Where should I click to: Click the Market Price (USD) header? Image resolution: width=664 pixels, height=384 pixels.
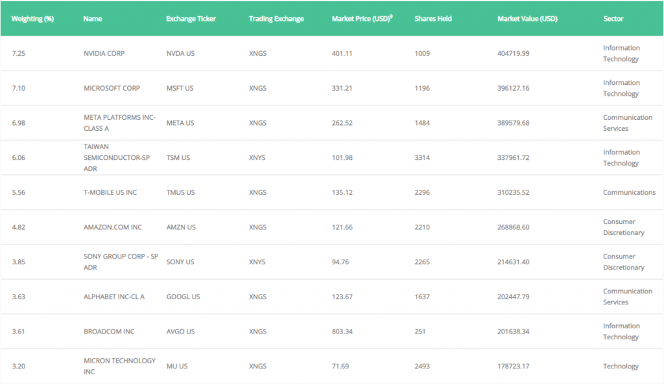(x=362, y=19)
